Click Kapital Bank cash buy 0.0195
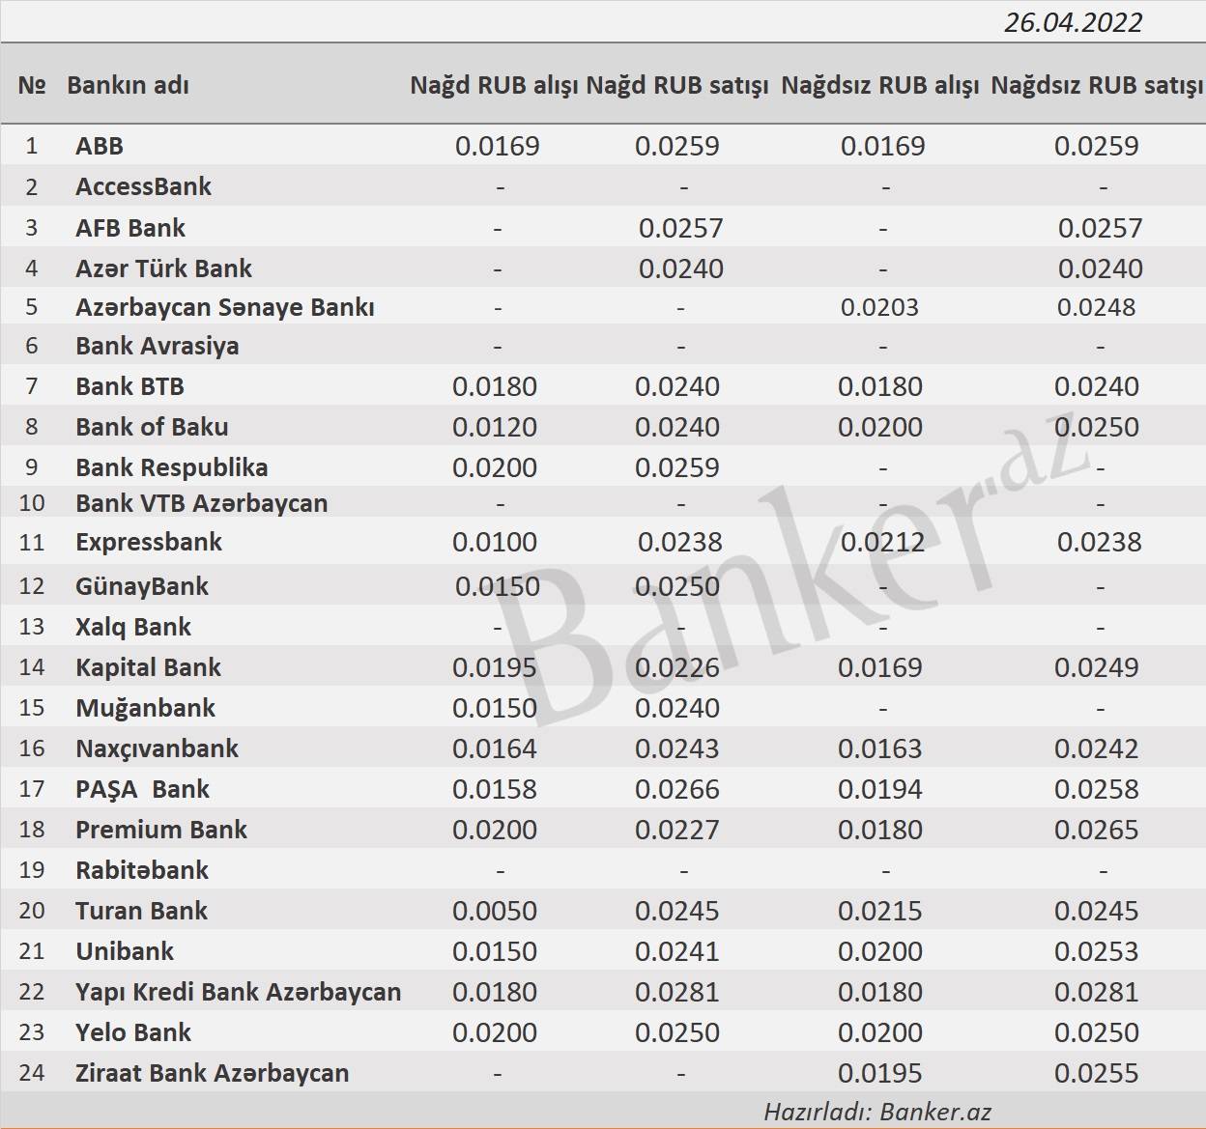 pos(495,667)
